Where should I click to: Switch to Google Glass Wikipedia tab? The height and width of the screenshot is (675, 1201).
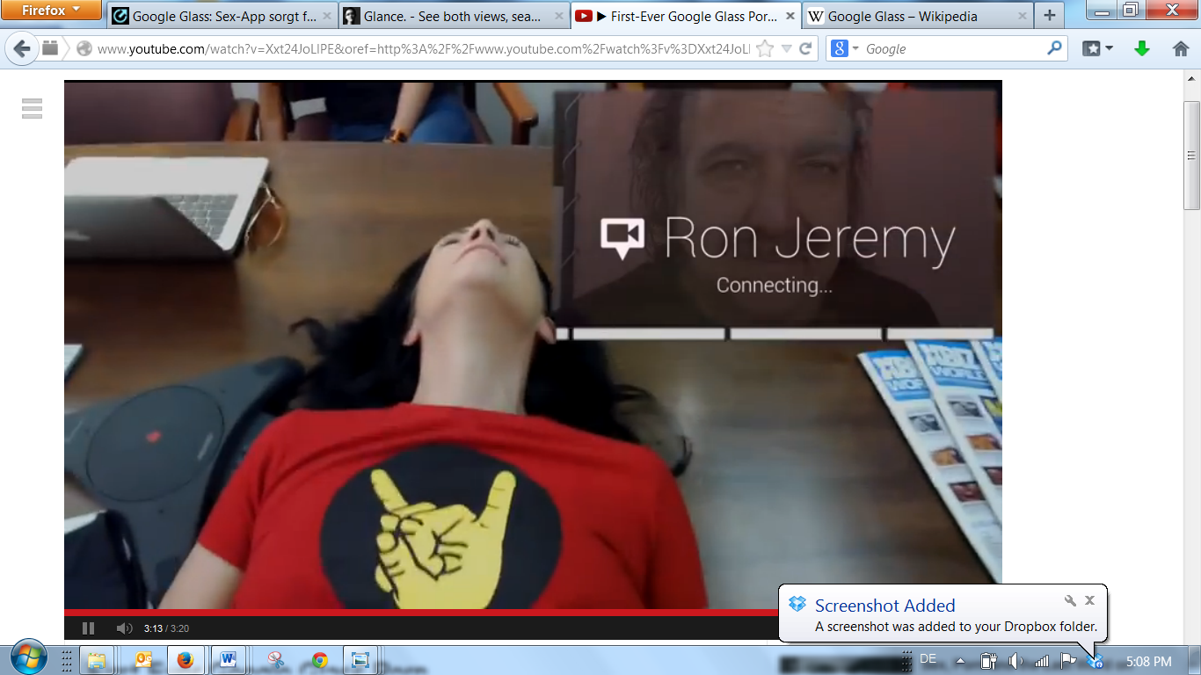click(917, 16)
